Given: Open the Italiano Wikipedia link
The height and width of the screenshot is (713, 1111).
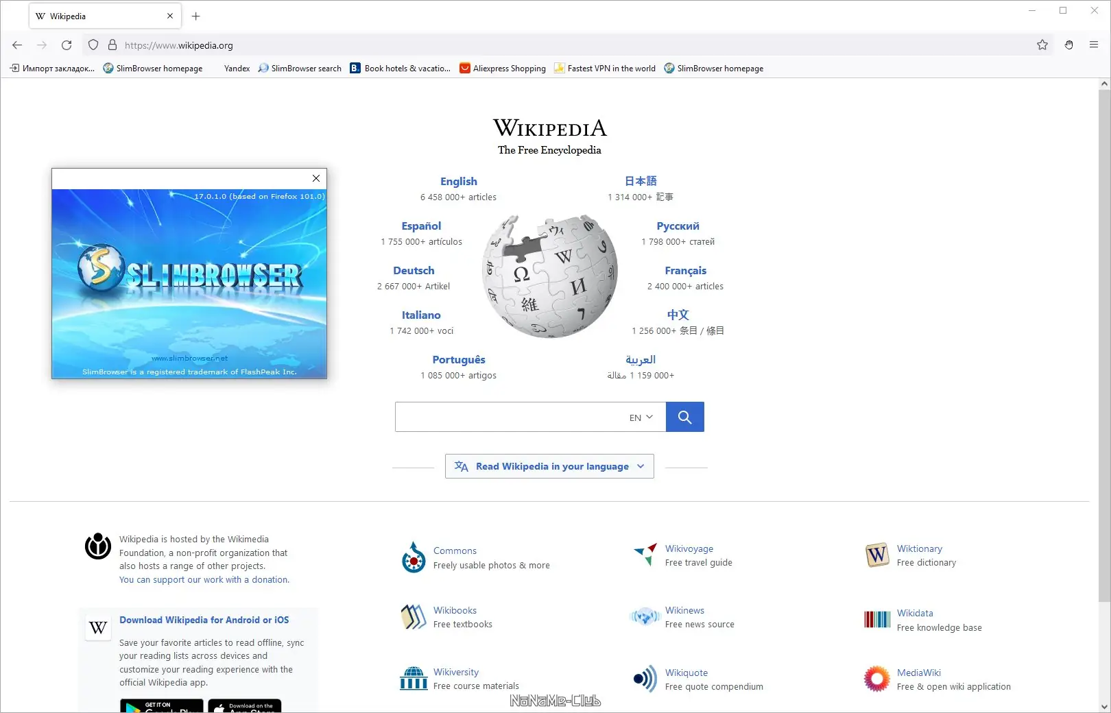Looking at the screenshot, I should tap(421, 315).
